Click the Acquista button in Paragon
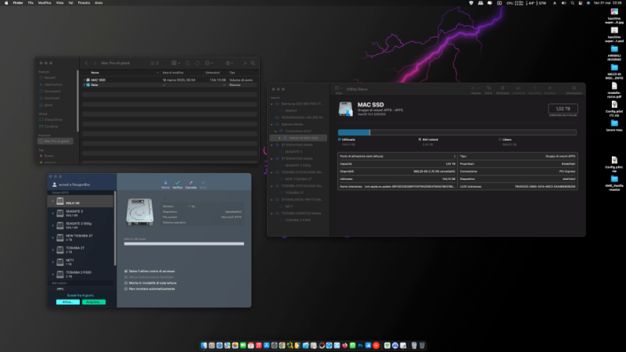This screenshot has width=626, height=352. [94, 302]
